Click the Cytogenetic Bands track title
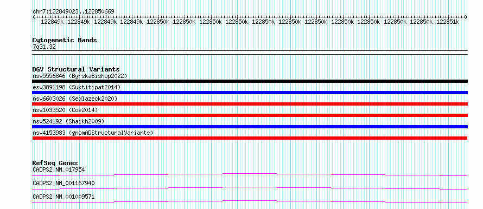 [65, 40]
